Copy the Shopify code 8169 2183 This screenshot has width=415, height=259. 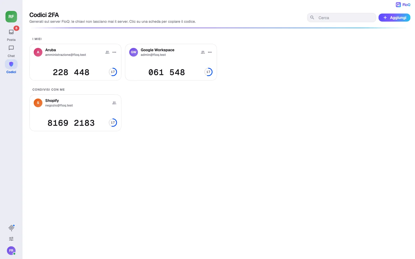pyautogui.click(x=71, y=123)
